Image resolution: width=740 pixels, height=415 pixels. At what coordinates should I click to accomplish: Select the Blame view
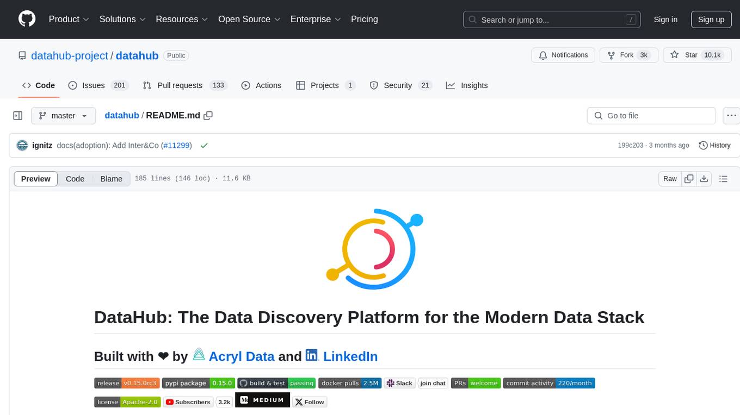tap(112, 179)
